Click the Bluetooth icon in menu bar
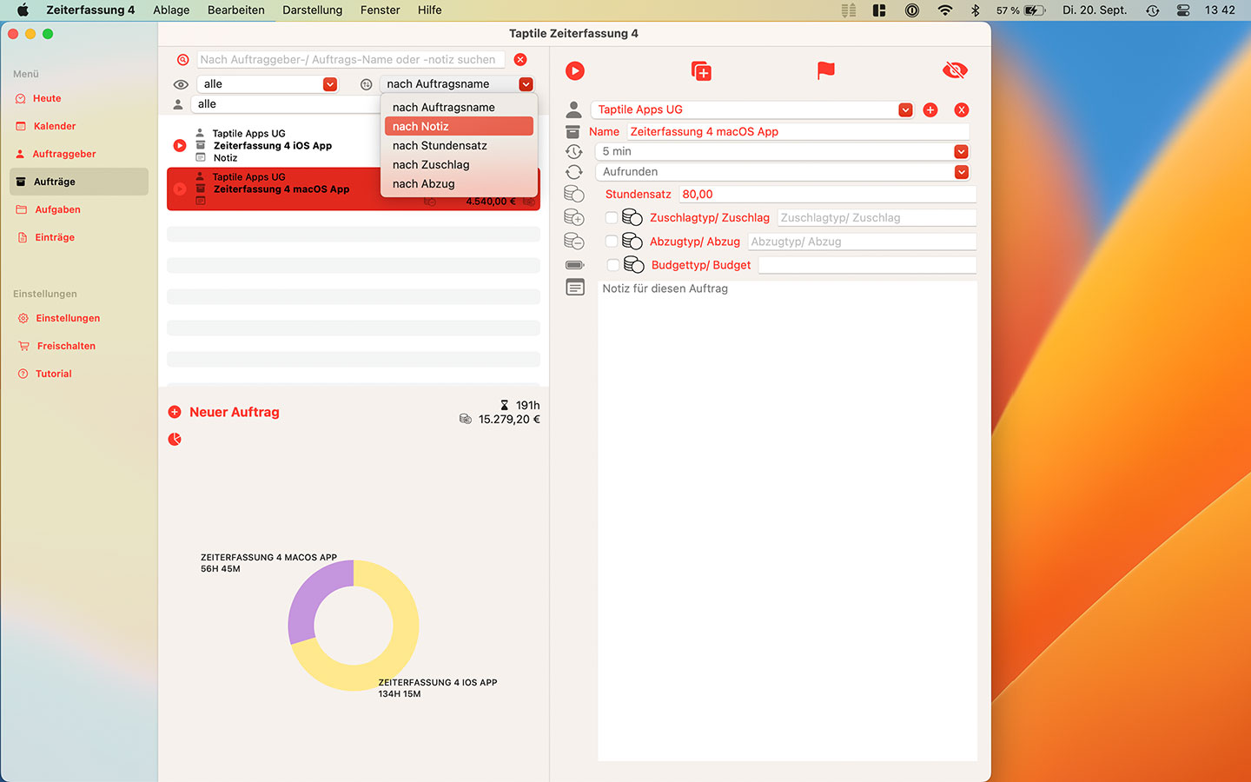This screenshot has width=1251, height=782. pyautogui.click(x=975, y=10)
